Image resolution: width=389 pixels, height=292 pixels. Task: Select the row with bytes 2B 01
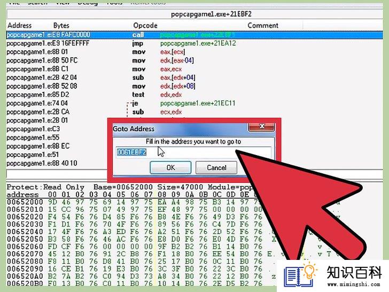(x=57, y=120)
